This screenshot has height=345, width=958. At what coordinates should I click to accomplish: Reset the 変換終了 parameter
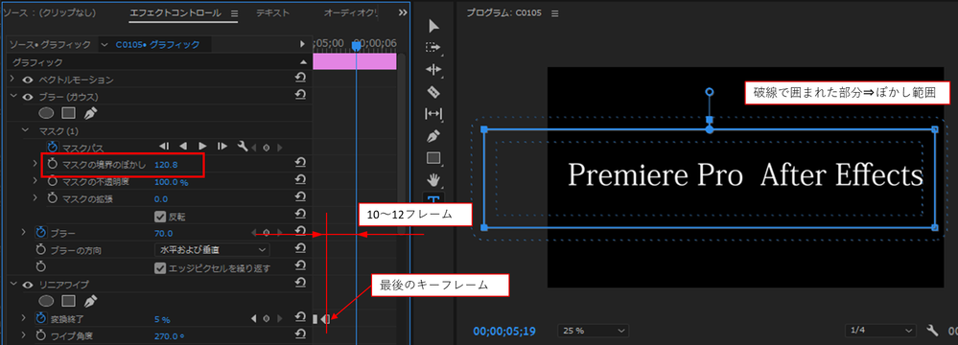[300, 316]
